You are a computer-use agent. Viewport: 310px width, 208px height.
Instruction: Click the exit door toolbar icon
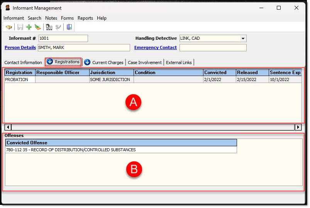69,27
